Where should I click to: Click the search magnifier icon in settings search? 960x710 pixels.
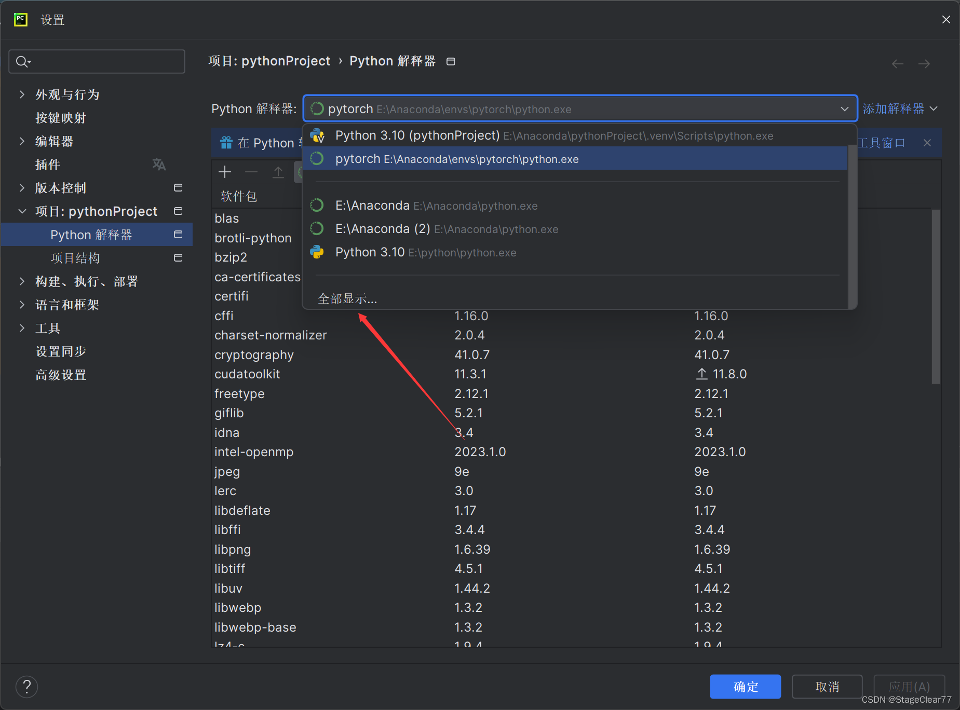[x=22, y=62]
